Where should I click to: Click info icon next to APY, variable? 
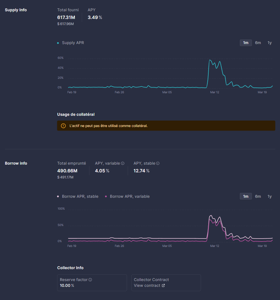[123, 163]
